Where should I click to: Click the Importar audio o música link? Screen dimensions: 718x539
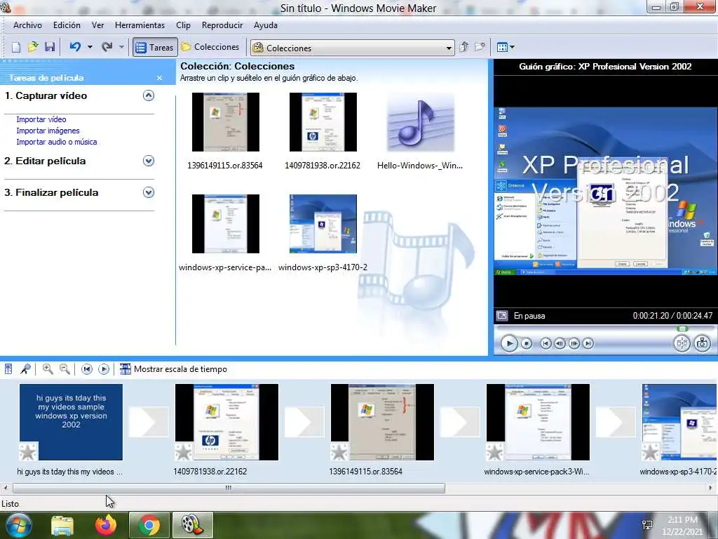pyautogui.click(x=57, y=142)
